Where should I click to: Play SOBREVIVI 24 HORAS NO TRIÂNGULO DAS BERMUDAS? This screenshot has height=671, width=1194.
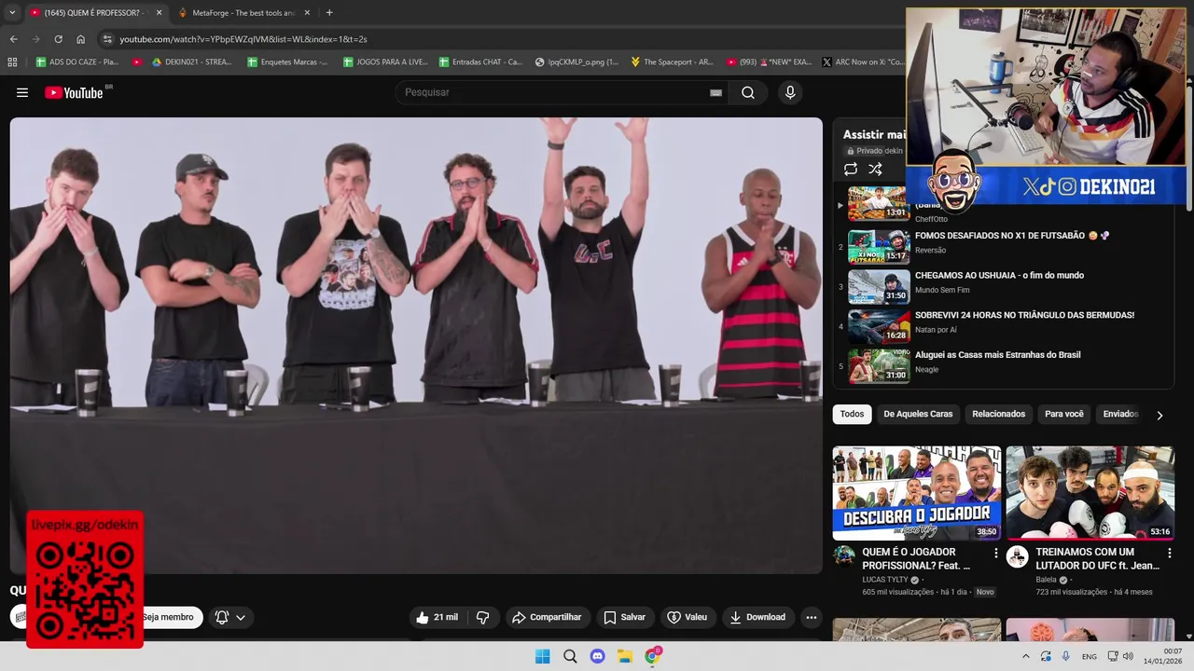[1024, 315]
